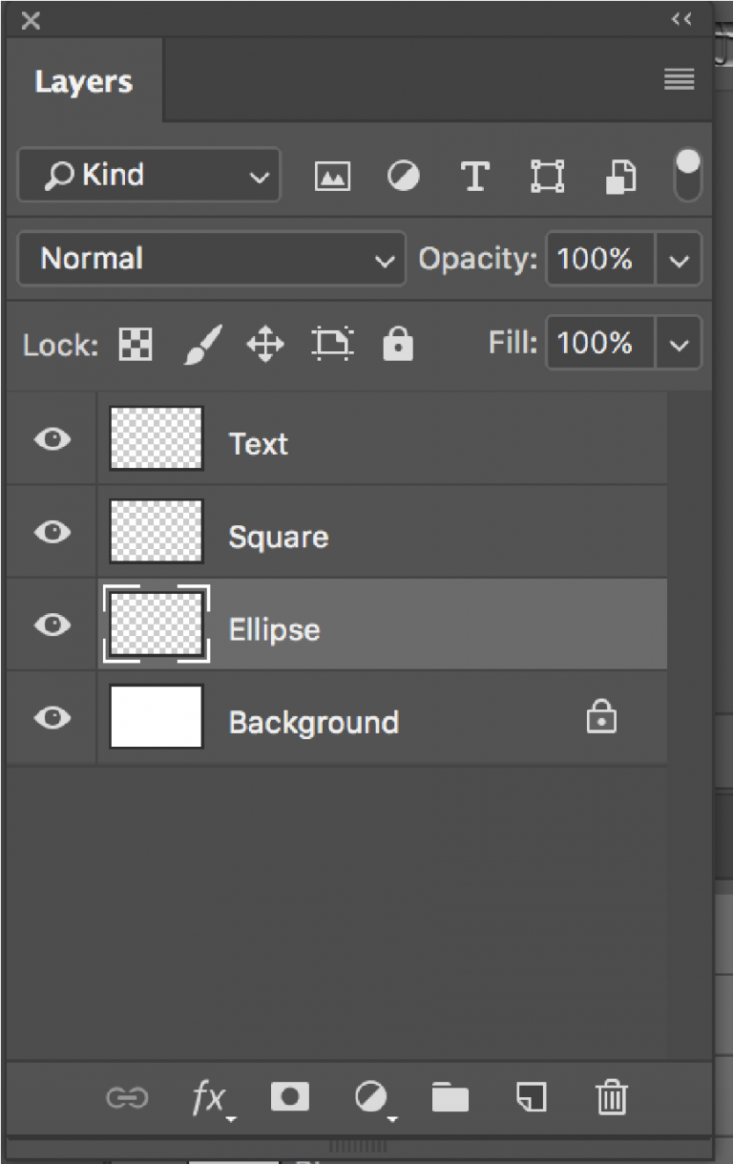
Task: Click the filter by shape layers icon
Action: [x=546, y=175]
